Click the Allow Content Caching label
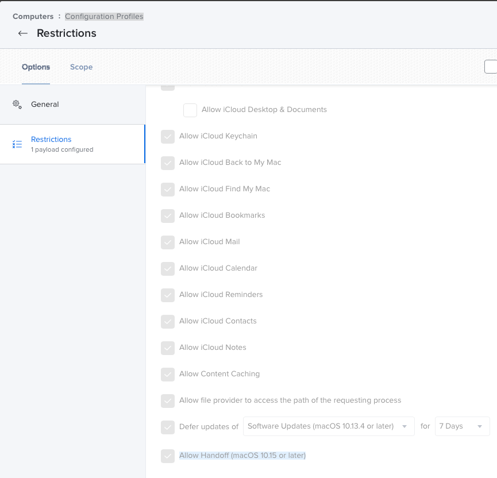Viewport: 497px width, 478px height. 219,373
